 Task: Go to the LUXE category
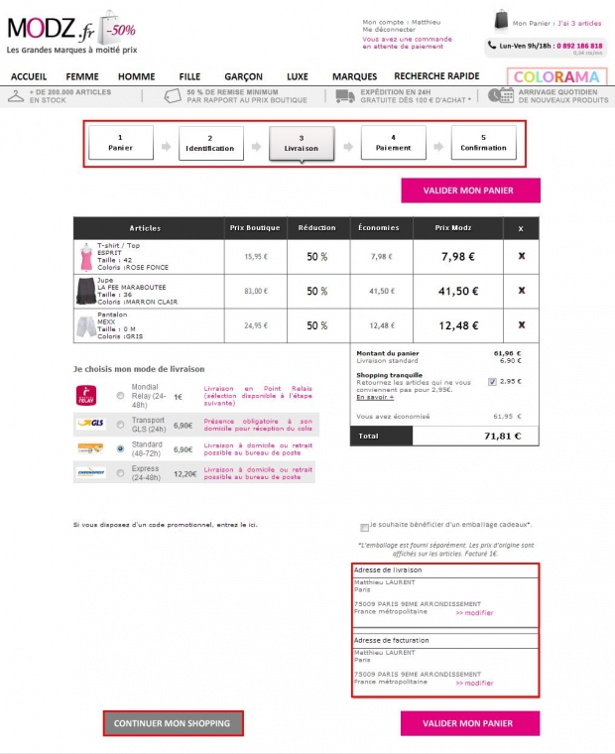tap(298, 76)
